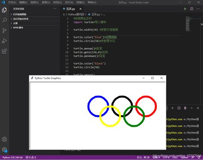Maximize the terminal panel with the caret icon
Image resolution: width=203 pixels, height=160 pixels.
pos(191,108)
